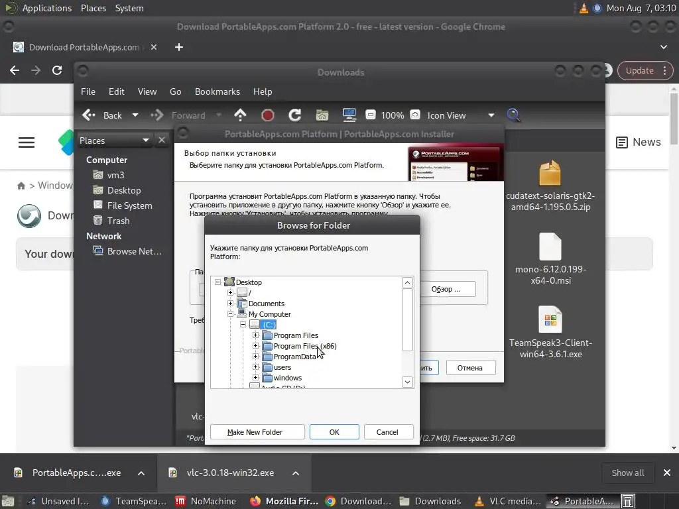Open the News link on webpage

click(x=639, y=142)
